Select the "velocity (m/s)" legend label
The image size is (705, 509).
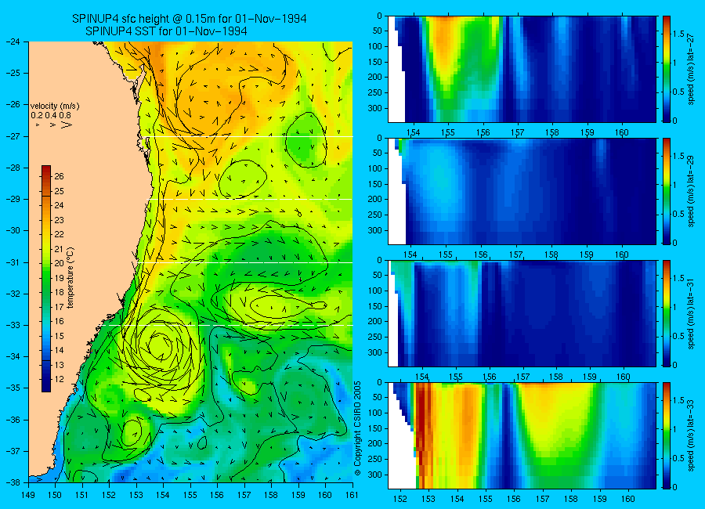55,106
